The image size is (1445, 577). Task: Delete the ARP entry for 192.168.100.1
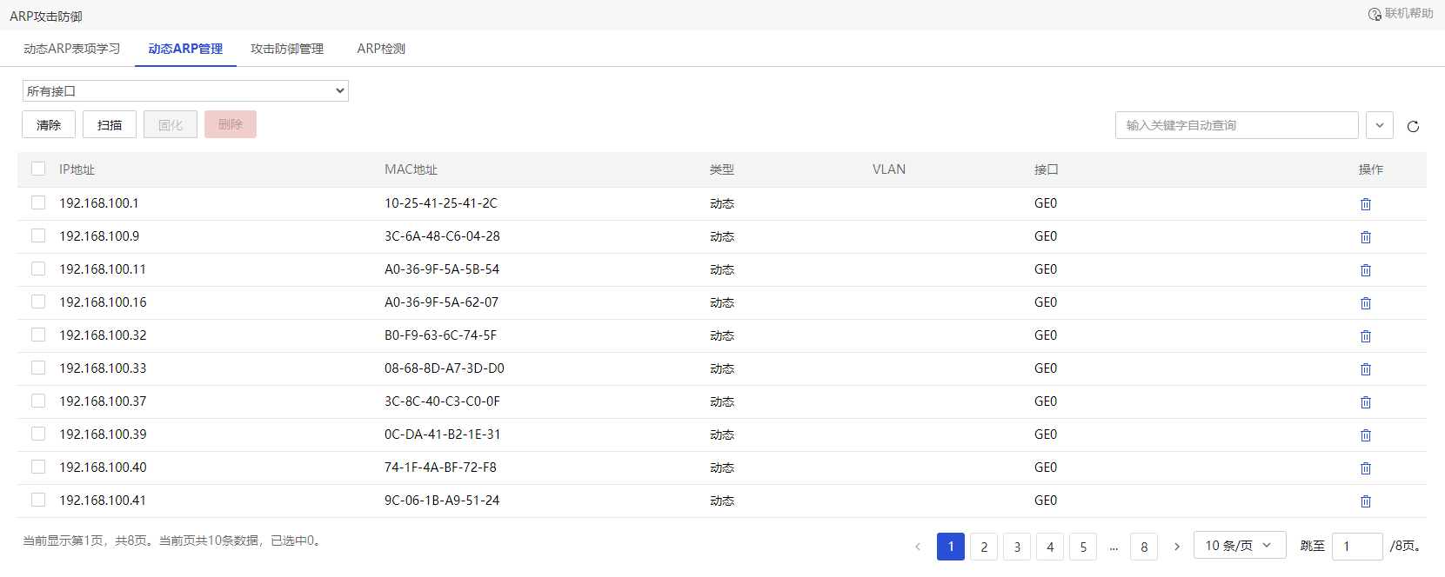pyautogui.click(x=1365, y=204)
